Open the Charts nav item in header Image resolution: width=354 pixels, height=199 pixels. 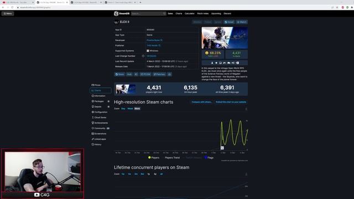179,13
